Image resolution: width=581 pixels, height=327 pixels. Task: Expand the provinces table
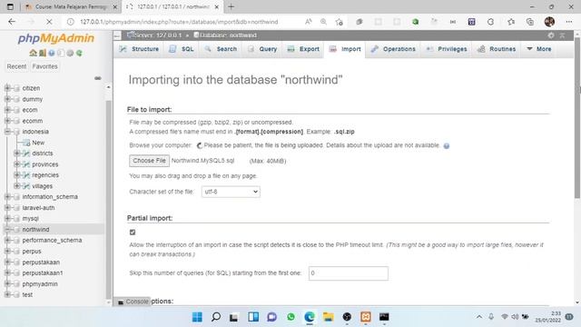16,164
